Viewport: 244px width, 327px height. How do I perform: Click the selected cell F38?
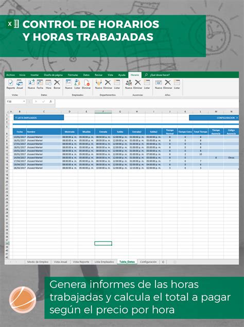(103, 243)
